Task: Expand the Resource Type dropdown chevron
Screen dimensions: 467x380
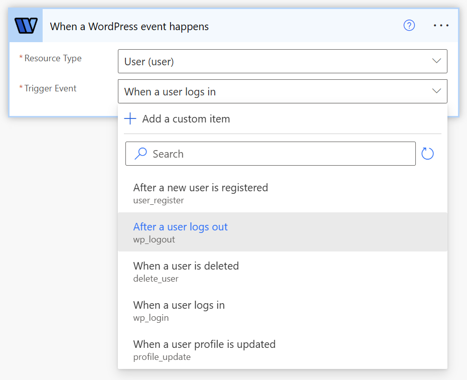Action: click(x=436, y=61)
